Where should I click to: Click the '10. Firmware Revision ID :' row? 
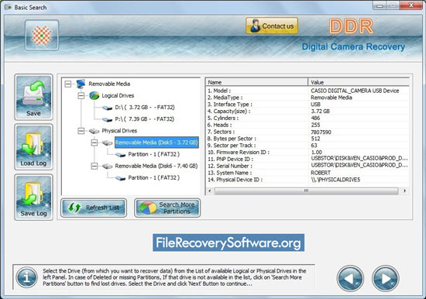(307, 153)
